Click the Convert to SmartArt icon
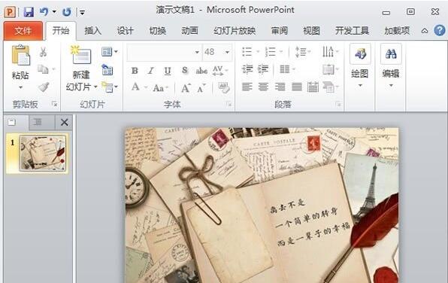This screenshot has height=283, width=448. 331,87
